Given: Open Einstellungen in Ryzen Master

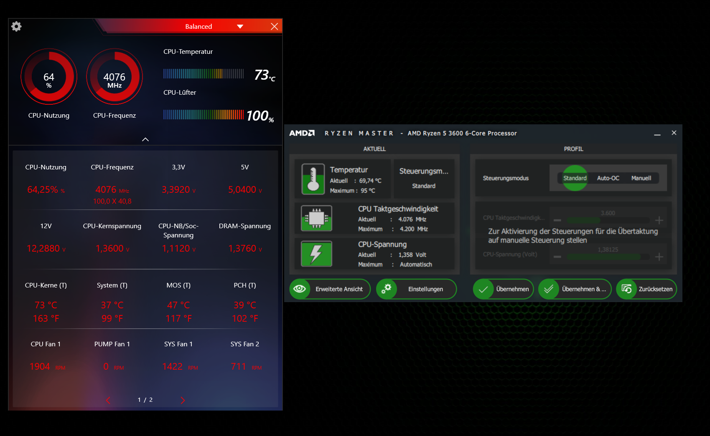Looking at the screenshot, I should point(416,289).
